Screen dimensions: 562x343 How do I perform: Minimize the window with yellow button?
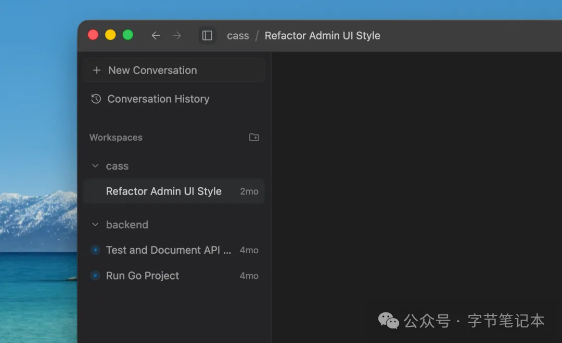pyautogui.click(x=110, y=35)
